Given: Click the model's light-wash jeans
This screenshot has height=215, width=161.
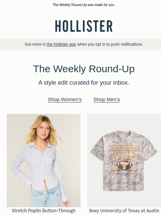Looking at the screenshot, I should (45, 196).
